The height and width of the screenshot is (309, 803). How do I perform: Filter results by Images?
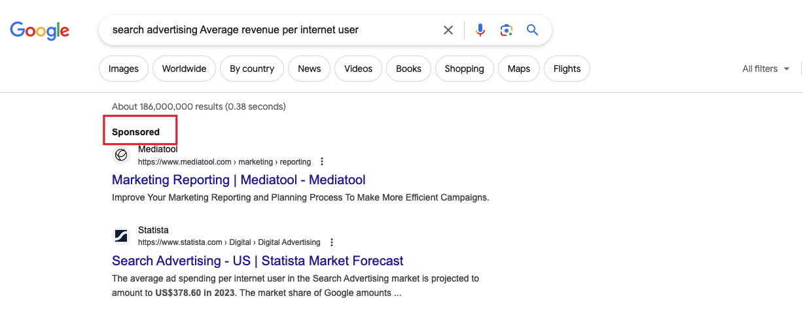pyautogui.click(x=124, y=69)
